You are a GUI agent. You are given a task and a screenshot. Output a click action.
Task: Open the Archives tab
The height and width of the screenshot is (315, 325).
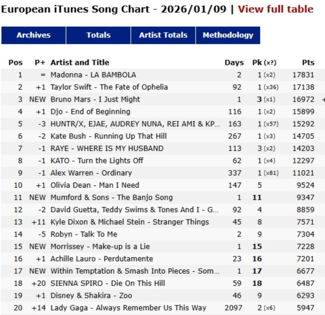coord(34,35)
